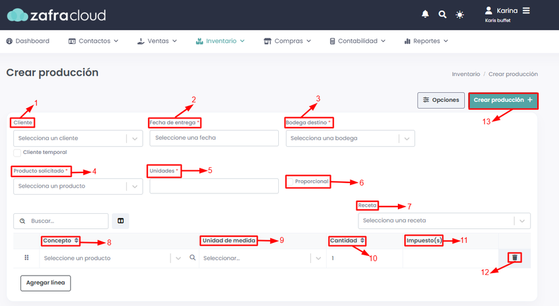
Task: Open the hamburger menu next to Karina
Action: [x=526, y=11]
